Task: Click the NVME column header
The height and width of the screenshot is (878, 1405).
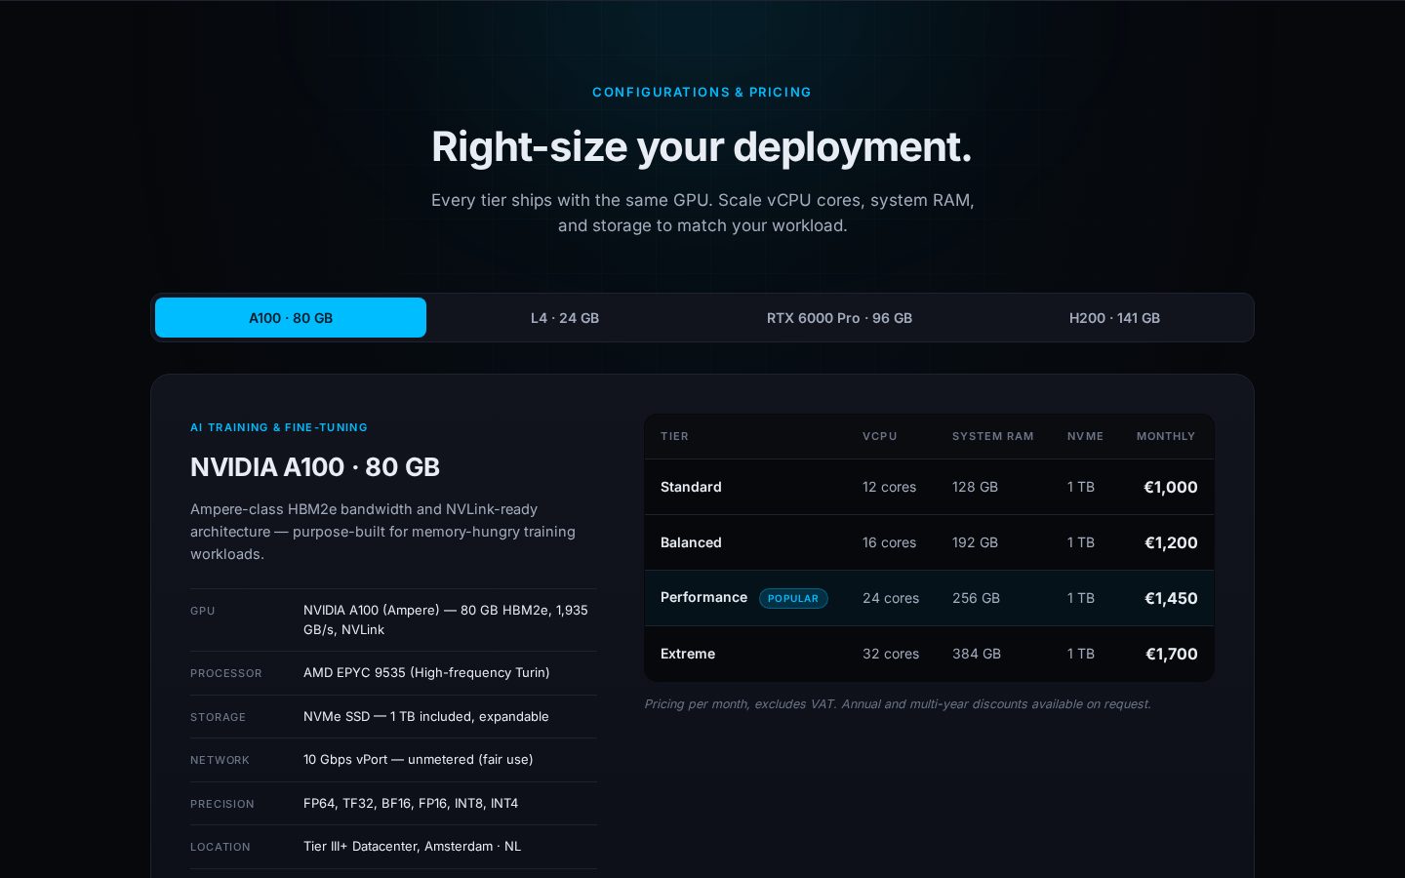Action: coord(1085,436)
